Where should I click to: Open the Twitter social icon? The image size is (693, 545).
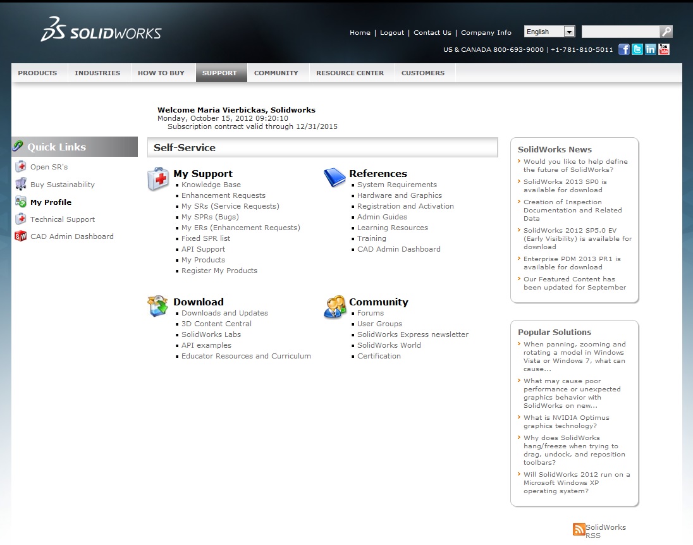pyautogui.click(x=637, y=49)
